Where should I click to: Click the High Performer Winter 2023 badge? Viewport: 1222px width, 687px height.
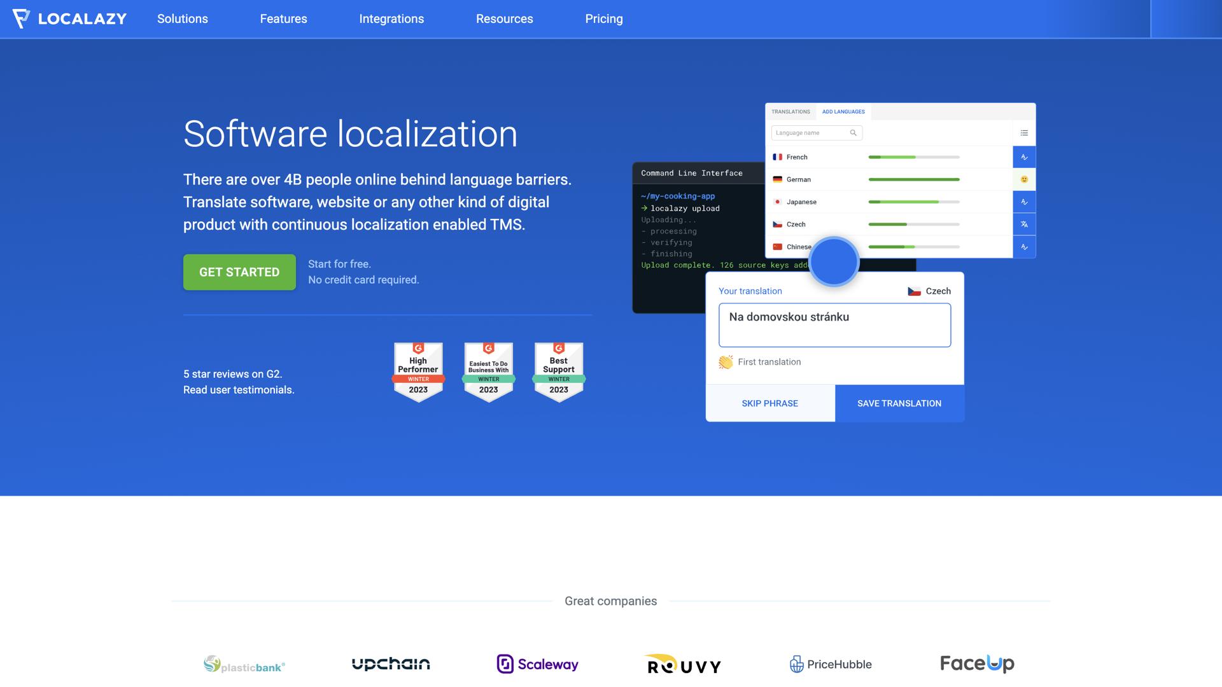coord(418,372)
